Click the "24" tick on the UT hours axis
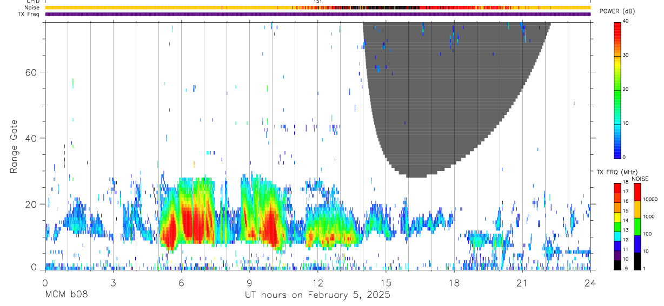664x306 pixels. pyautogui.click(x=590, y=283)
